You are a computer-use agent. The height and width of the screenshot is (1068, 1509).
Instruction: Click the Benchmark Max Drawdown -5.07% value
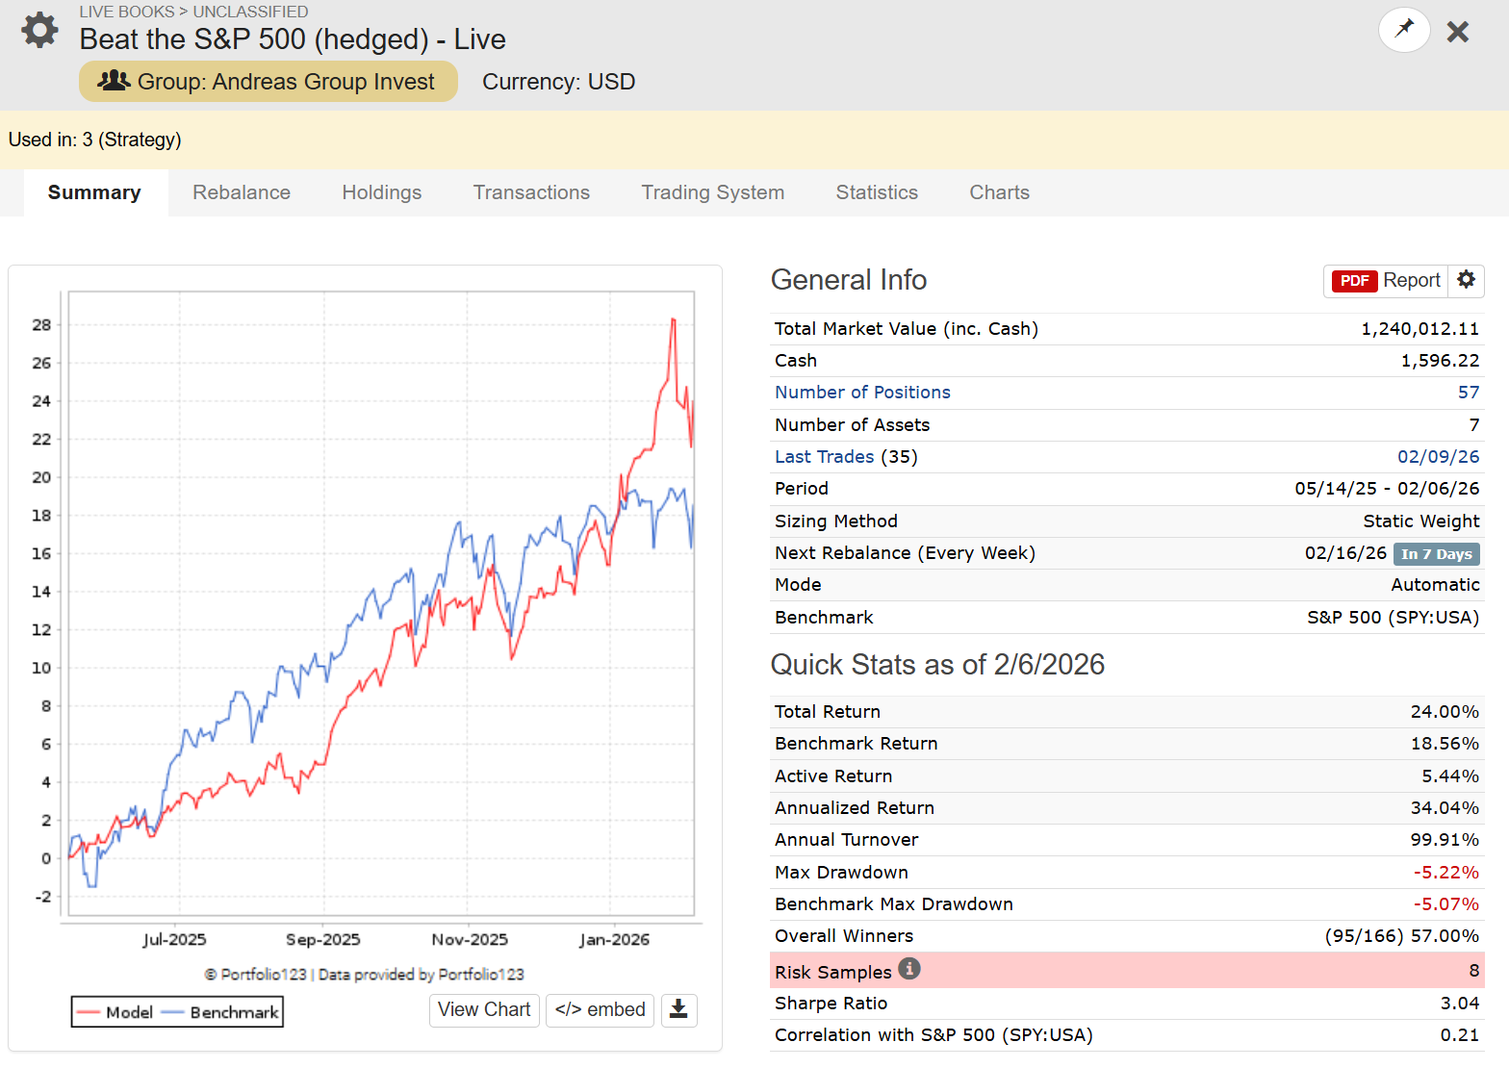[x=1445, y=904]
